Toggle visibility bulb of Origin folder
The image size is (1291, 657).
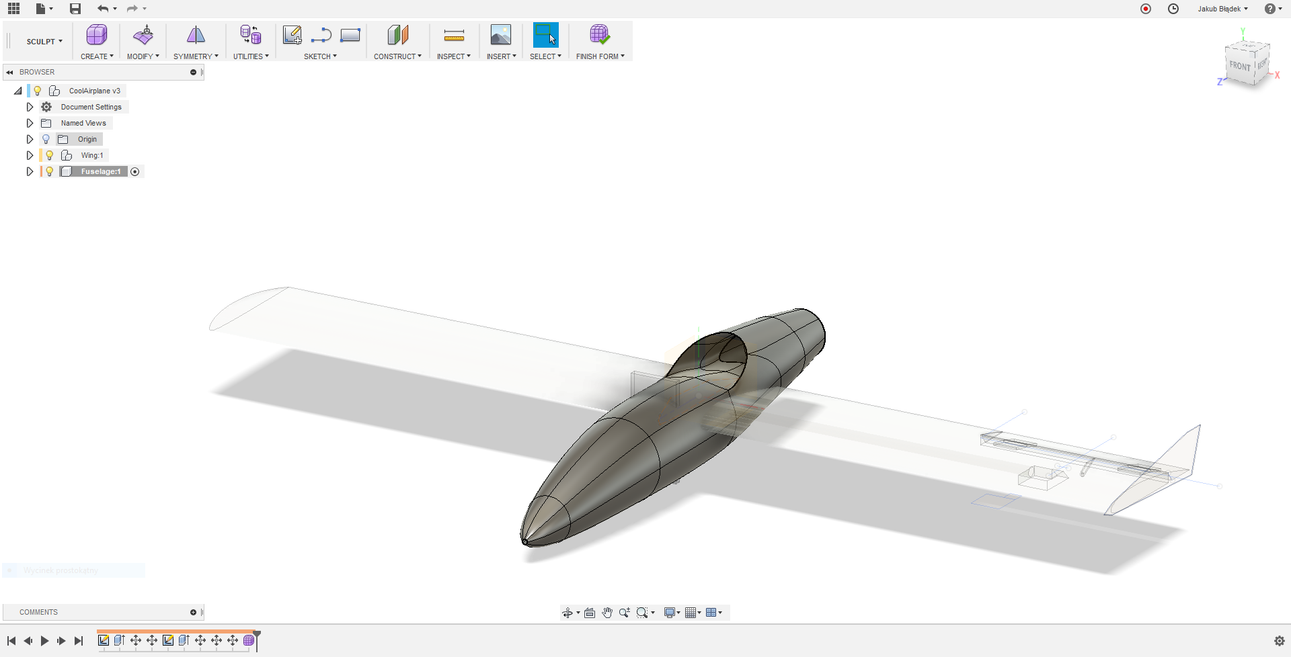pyautogui.click(x=46, y=139)
